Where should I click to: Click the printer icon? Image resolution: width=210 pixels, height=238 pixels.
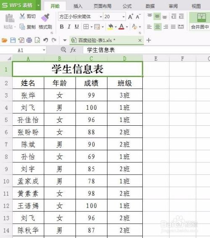(29, 40)
